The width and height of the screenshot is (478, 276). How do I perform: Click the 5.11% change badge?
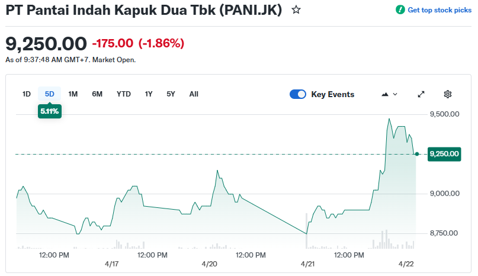tap(50, 111)
